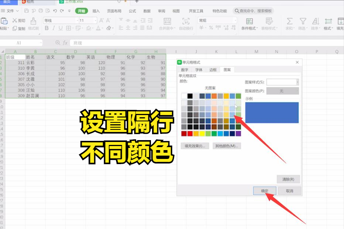This screenshot has width=344, height=229.
Task: Expand the File (文件) menu
Action: (x=10, y=11)
